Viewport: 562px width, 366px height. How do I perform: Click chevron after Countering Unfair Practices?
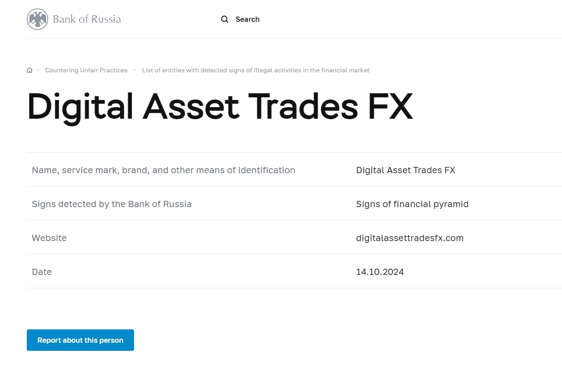pos(135,70)
